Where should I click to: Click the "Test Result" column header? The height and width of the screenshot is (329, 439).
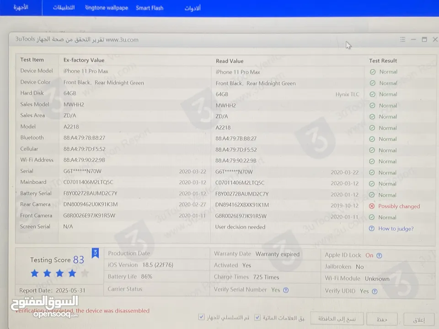click(383, 60)
